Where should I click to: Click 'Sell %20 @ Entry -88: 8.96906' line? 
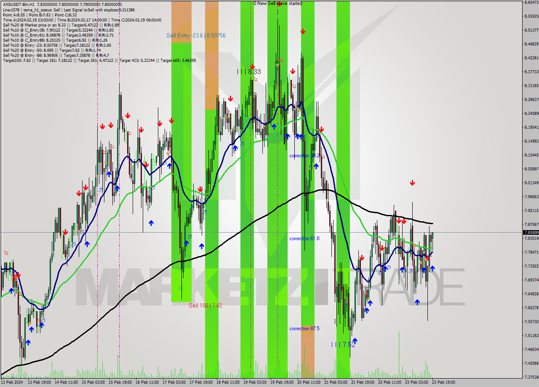click(56, 55)
